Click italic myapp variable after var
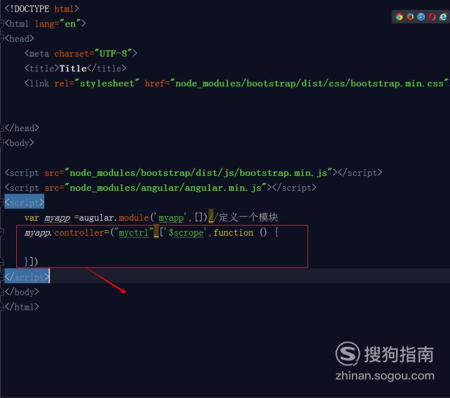 coord(57,218)
